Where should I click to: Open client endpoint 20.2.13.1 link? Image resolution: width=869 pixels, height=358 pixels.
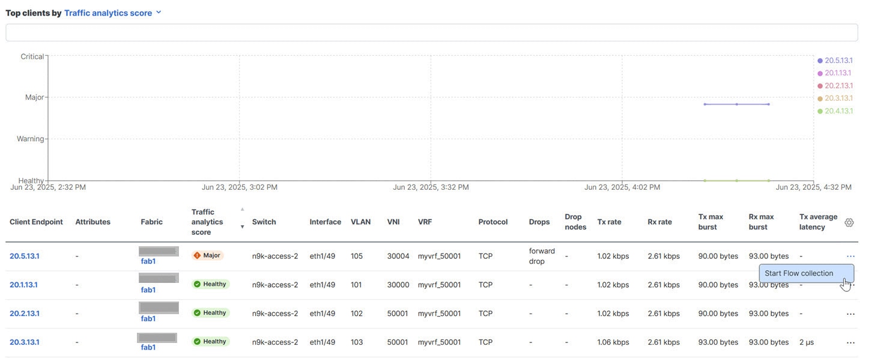pyautogui.click(x=25, y=314)
